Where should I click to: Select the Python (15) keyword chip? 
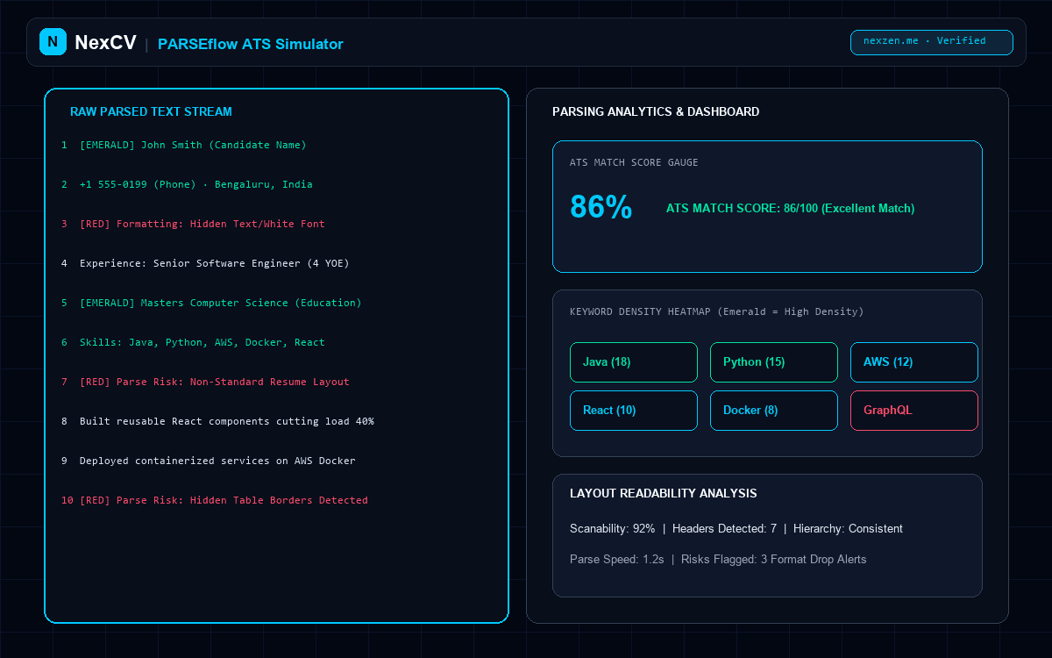(774, 362)
